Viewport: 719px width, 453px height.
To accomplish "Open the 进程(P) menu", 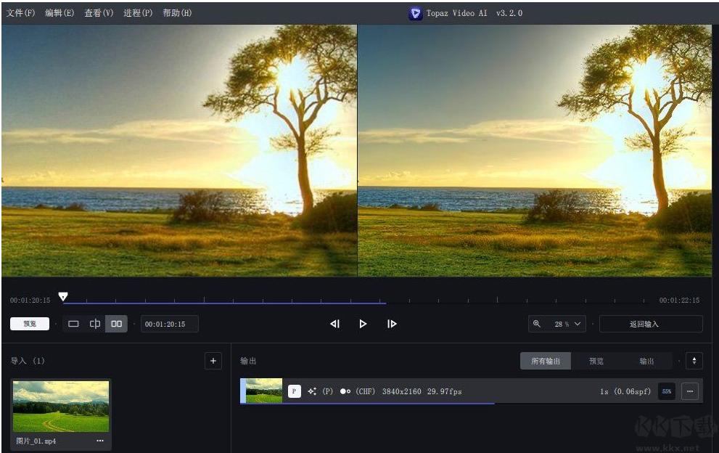I will 138,13.
